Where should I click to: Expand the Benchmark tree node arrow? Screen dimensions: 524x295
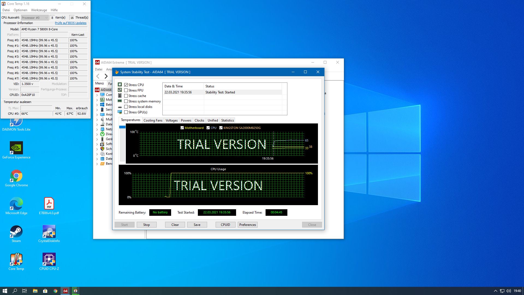(97, 164)
